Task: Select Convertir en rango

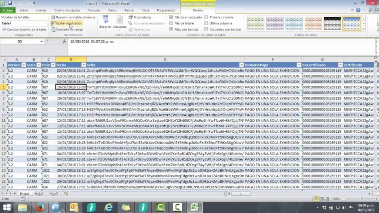Action: coord(69,29)
